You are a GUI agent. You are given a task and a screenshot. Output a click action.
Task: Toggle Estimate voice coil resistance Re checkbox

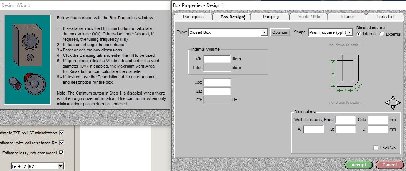tap(62, 143)
